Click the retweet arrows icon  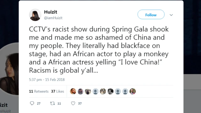point(52,103)
